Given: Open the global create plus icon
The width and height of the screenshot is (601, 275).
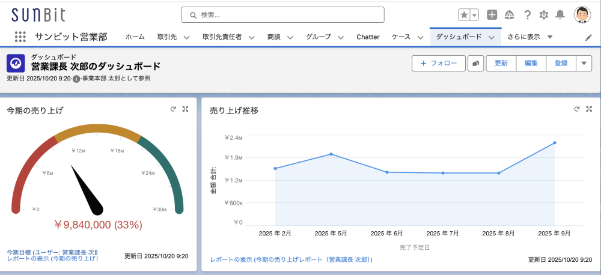Looking at the screenshot, I should tap(492, 15).
